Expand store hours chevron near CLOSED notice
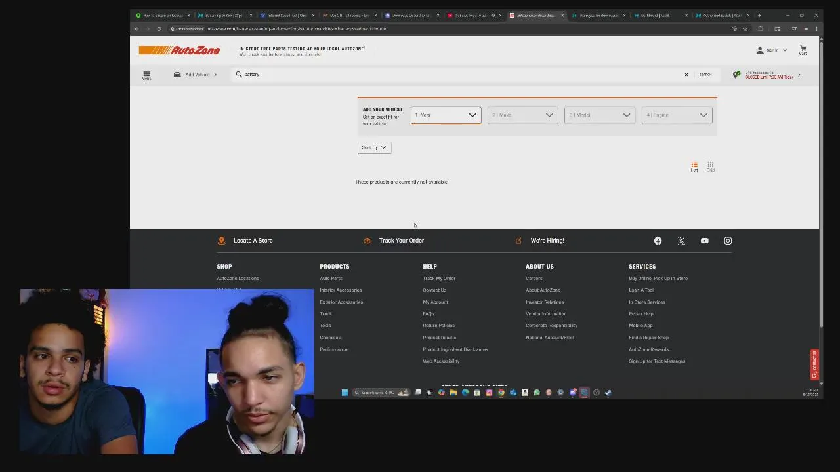This screenshot has width=840, height=472. (x=799, y=75)
